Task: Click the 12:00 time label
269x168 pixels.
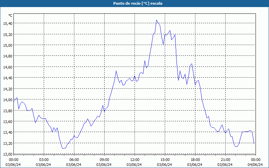Action: pos(135,160)
